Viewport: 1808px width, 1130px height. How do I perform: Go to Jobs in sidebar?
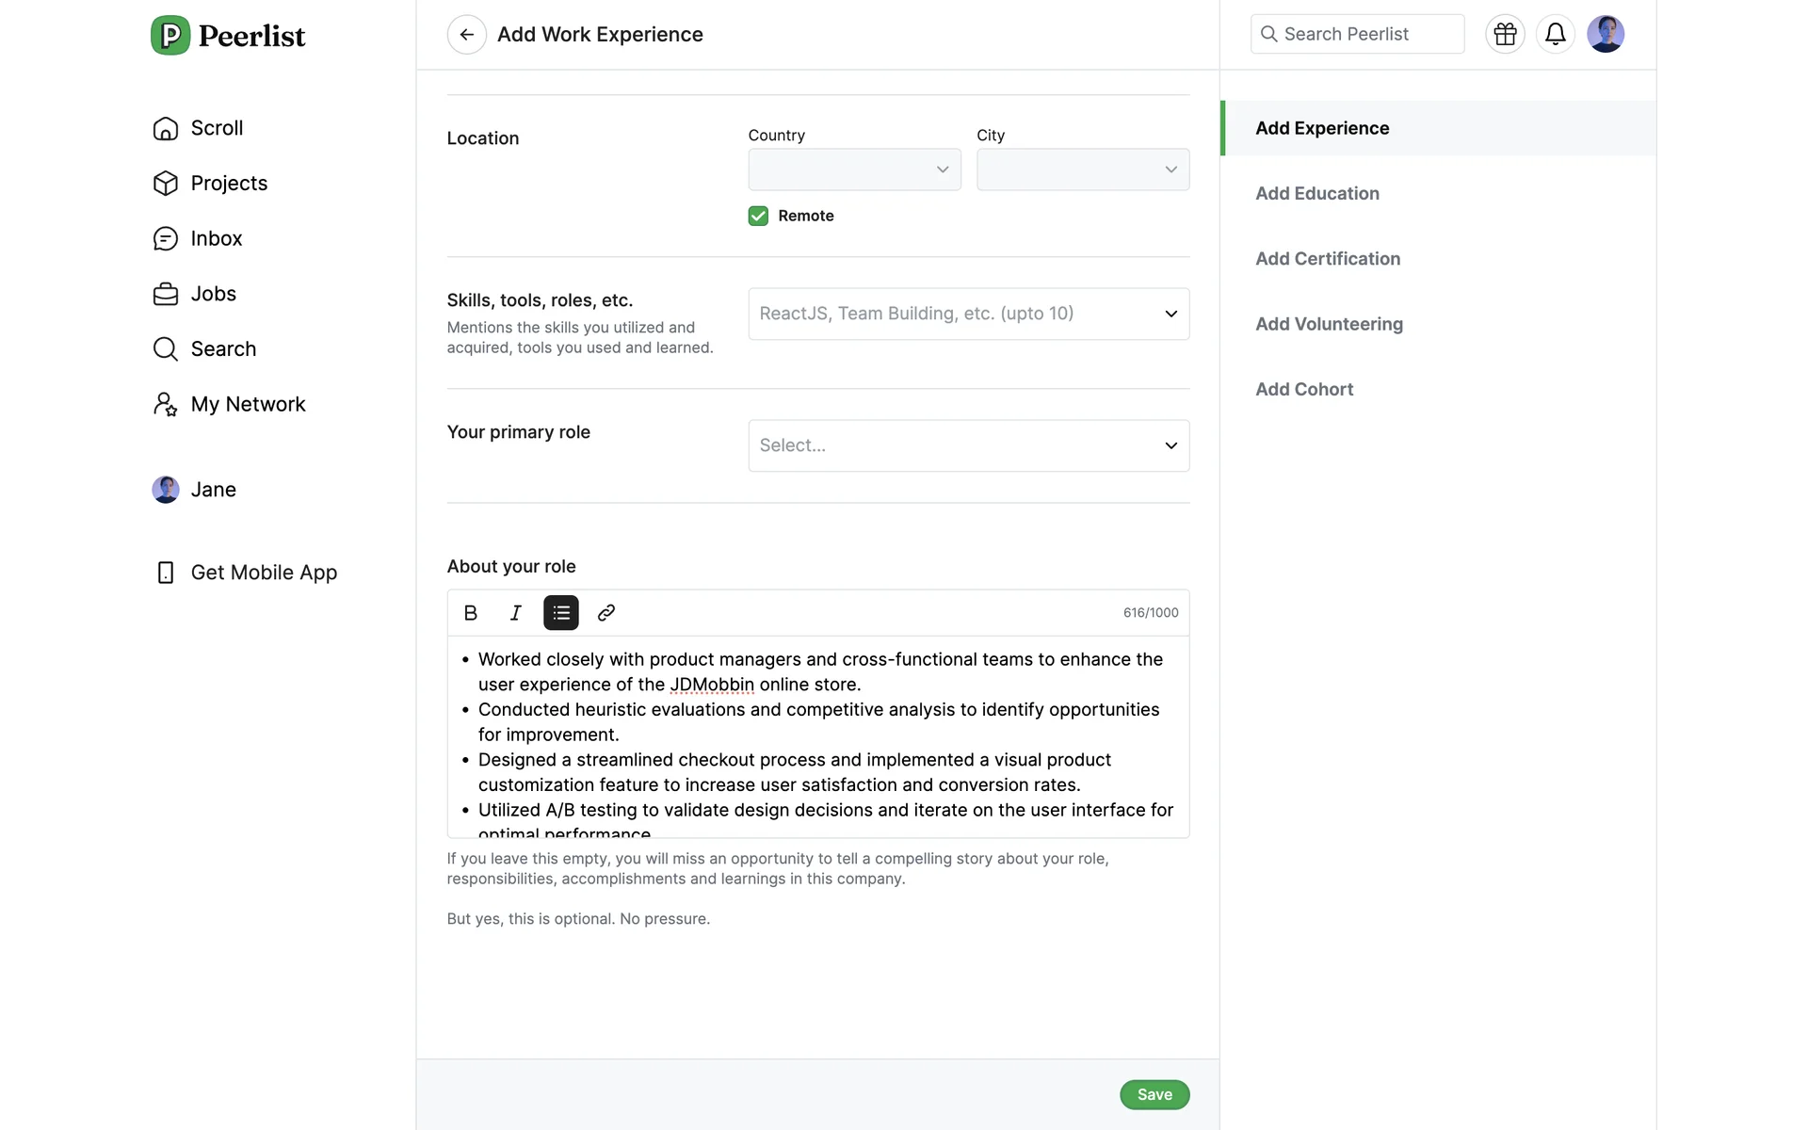tap(213, 294)
